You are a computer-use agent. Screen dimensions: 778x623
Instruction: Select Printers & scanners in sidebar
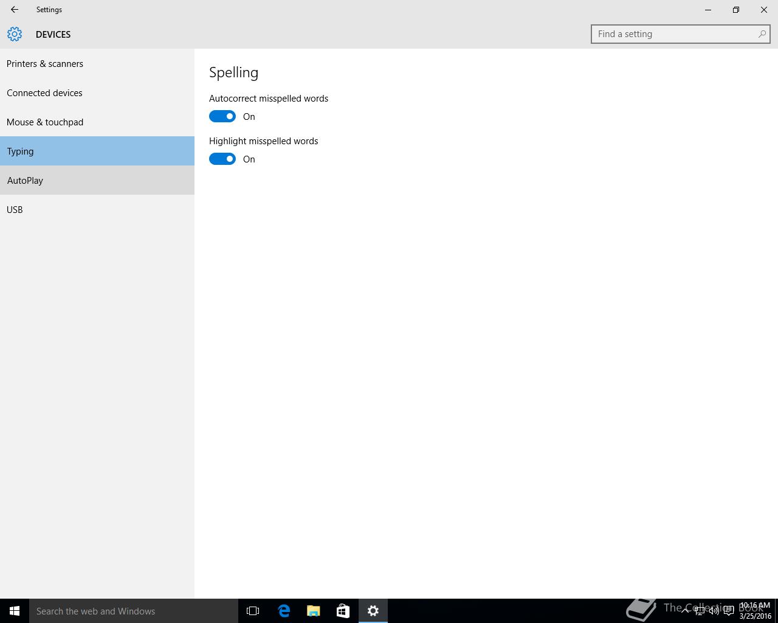tap(45, 64)
